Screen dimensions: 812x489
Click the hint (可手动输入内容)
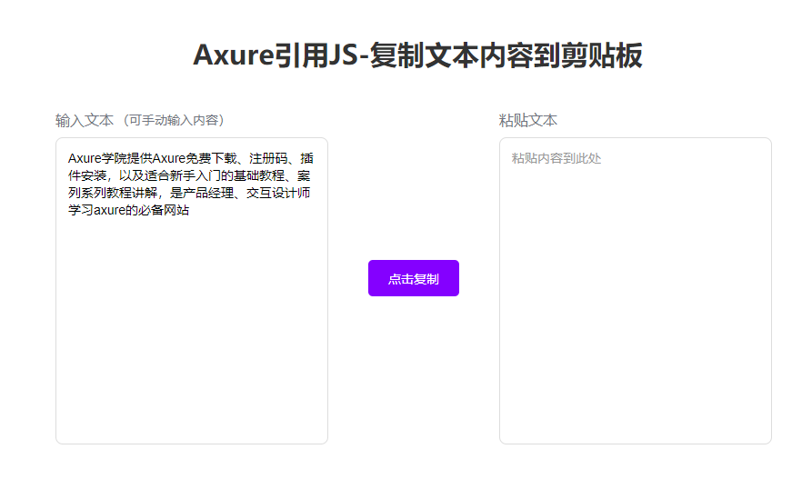click(x=175, y=120)
